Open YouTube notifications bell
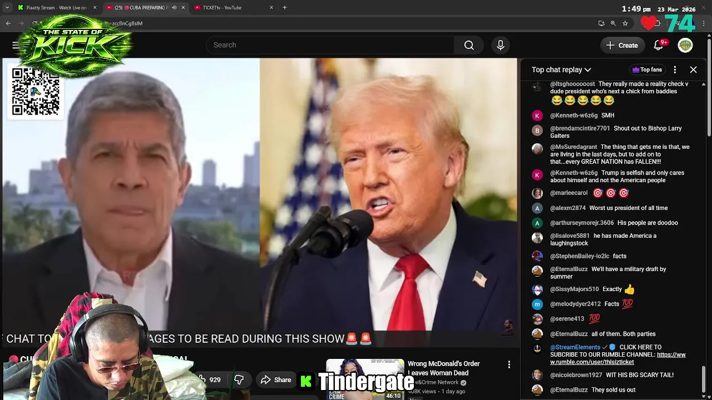The width and height of the screenshot is (712, 400). pos(659,46)
